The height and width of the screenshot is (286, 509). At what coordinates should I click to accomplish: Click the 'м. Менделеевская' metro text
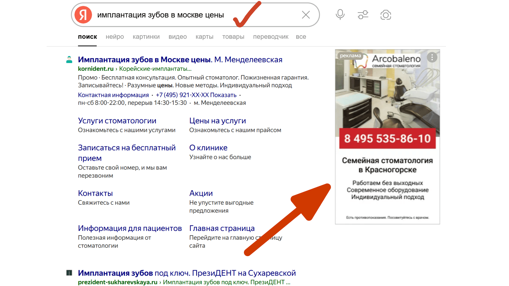tap(220, 103)
